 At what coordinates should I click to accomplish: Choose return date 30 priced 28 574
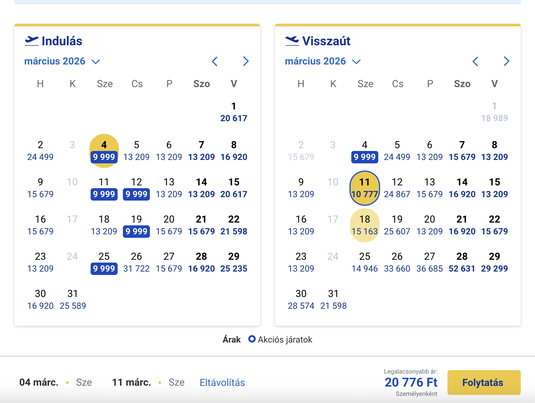click(x=301, y=300)
